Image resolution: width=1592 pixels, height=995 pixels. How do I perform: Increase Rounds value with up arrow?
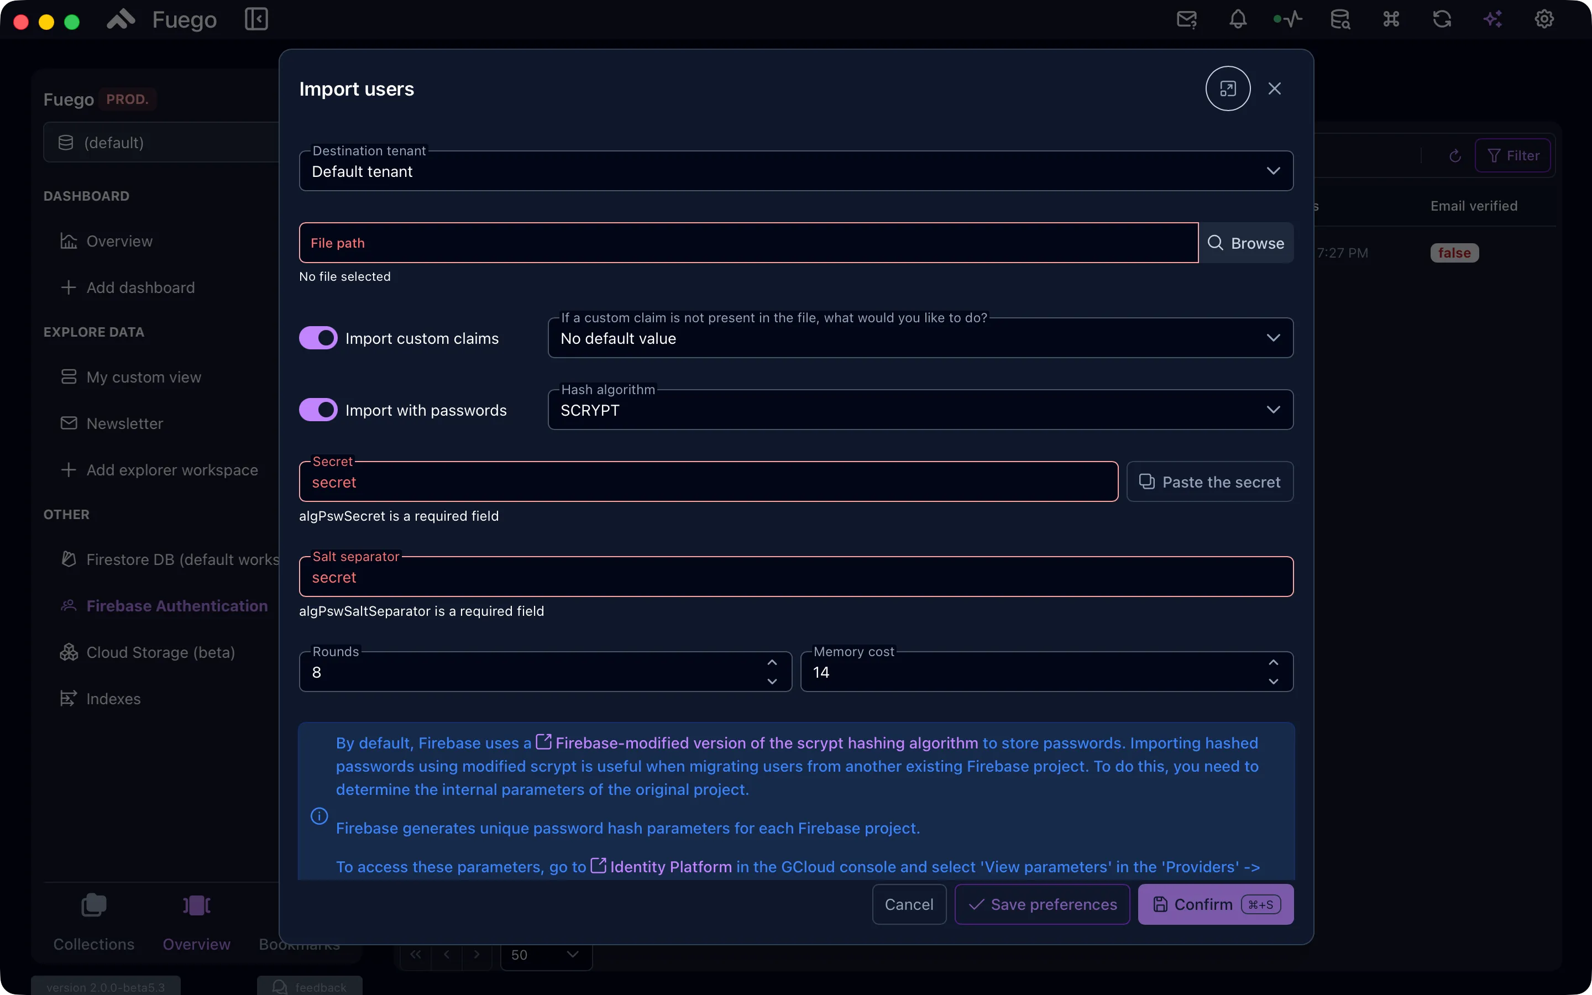772,663
